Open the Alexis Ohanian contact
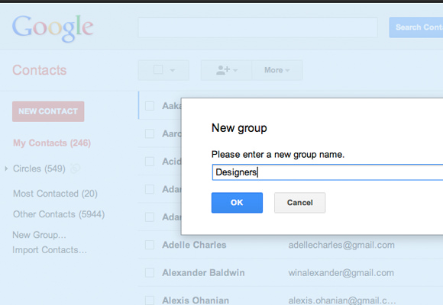The width and height of the screenshot is (443, 305). [x=196, y=300]
